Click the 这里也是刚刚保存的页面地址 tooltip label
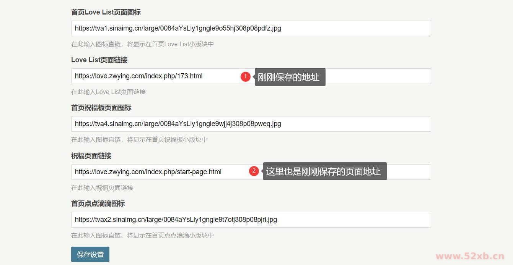Image resolution: width=513 pixels, height=265 pixels. point(325,171)
